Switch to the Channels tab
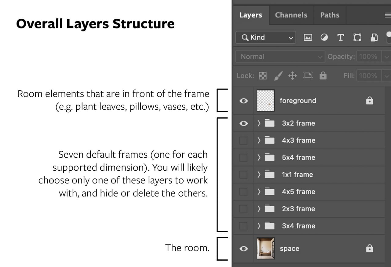This screenshot has height=267, width=391. pos(291,15)
